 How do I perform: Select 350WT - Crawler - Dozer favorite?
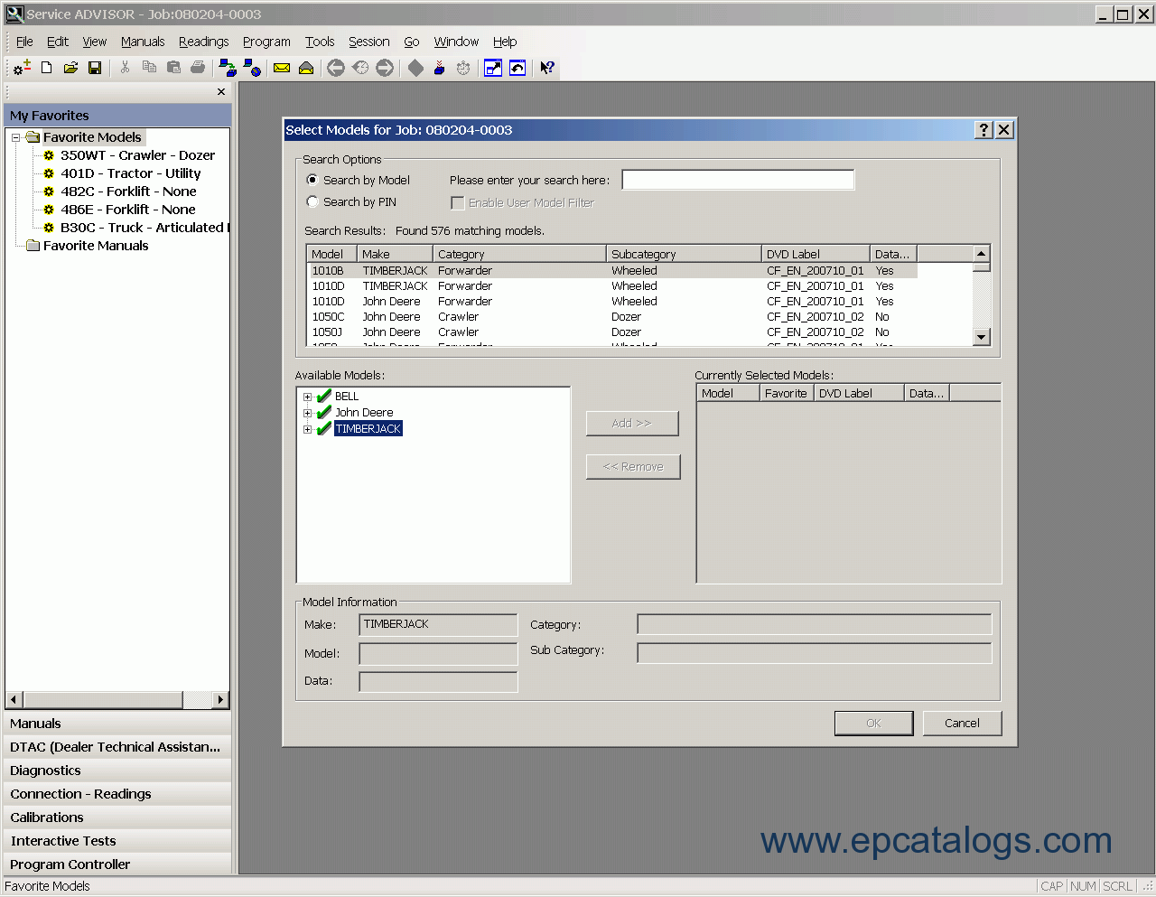[x=137, y=155]
